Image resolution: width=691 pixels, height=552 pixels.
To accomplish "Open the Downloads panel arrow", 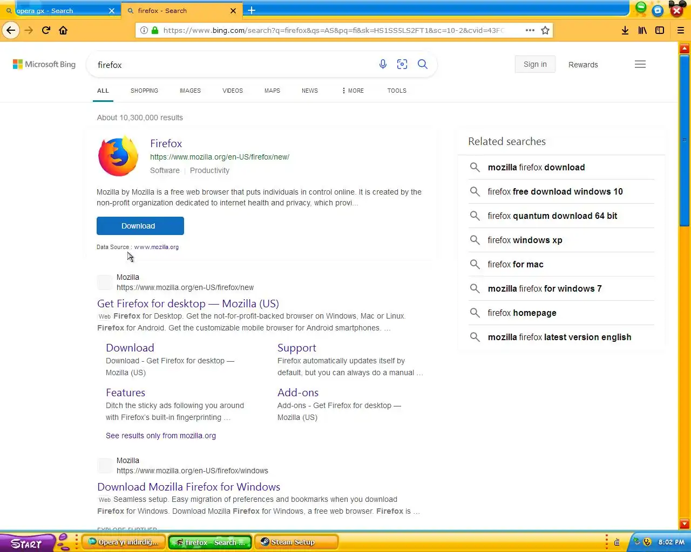I will click(625, 30).
